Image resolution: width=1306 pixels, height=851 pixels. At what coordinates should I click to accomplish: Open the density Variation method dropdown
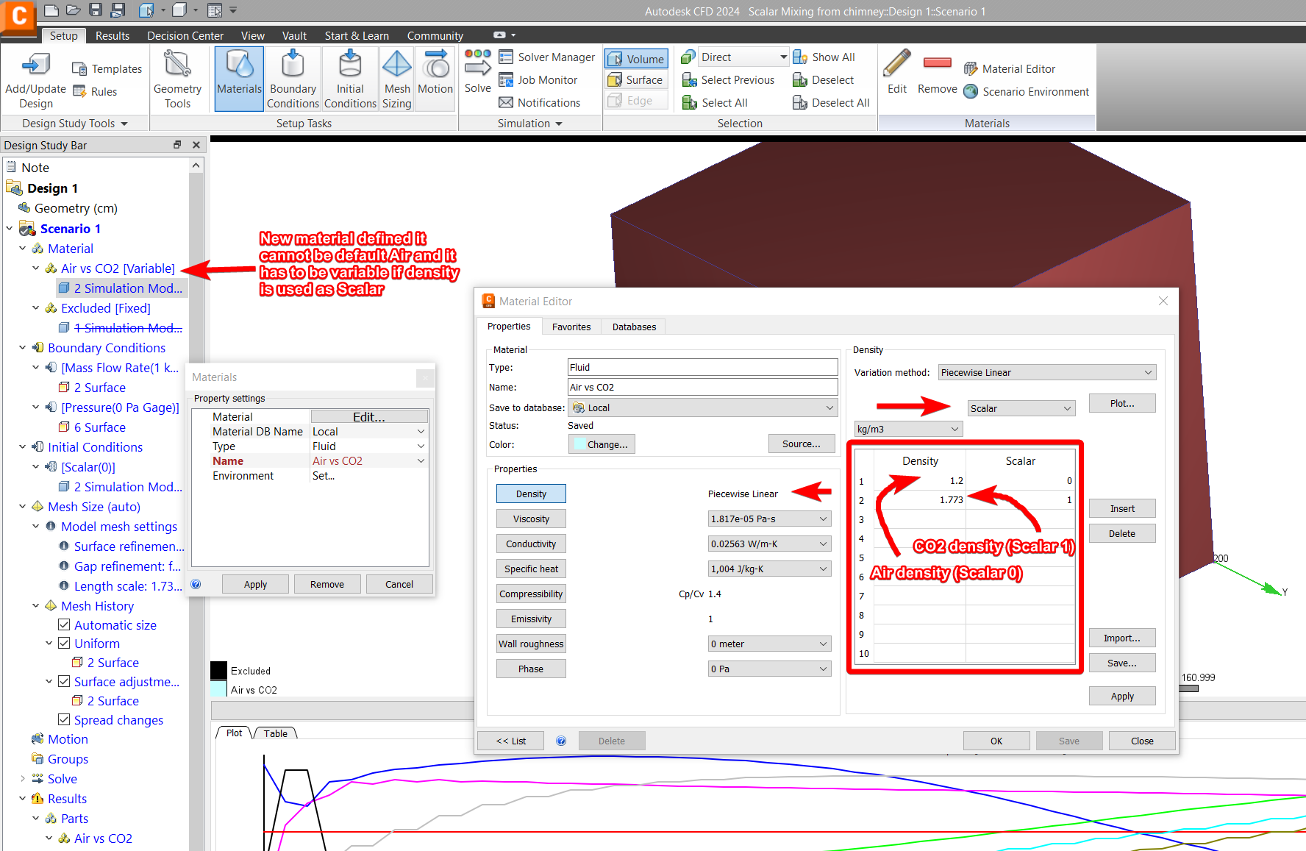point(1046,372)
